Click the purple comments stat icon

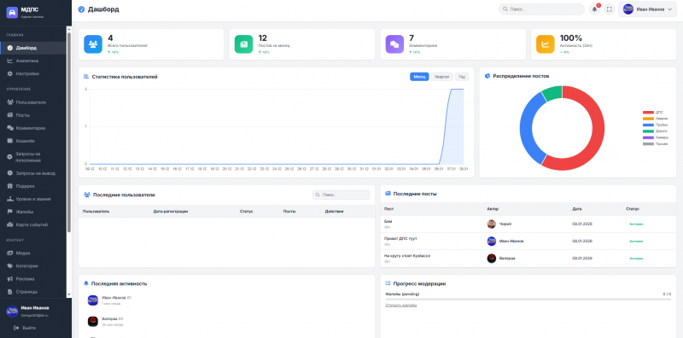394,44
